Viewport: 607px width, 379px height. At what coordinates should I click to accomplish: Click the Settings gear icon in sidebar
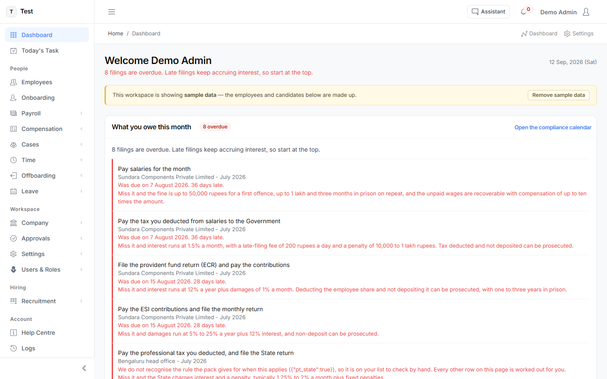coord(13,254)
